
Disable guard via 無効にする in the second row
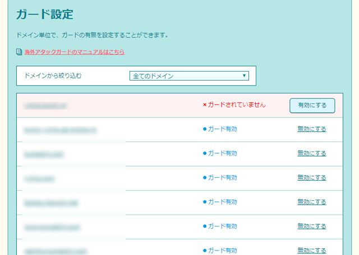point(311,129)
